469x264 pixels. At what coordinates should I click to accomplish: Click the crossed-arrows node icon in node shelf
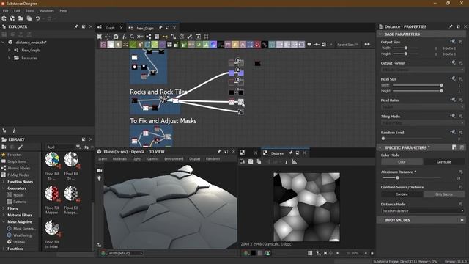pos(125,45)
